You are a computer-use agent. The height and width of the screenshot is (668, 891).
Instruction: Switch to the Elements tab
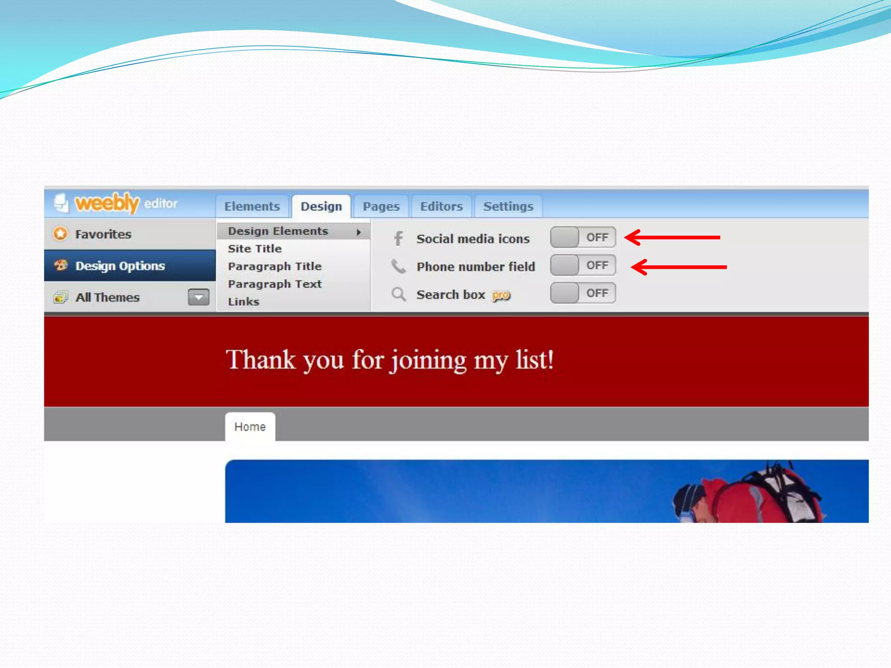[252, 207]
